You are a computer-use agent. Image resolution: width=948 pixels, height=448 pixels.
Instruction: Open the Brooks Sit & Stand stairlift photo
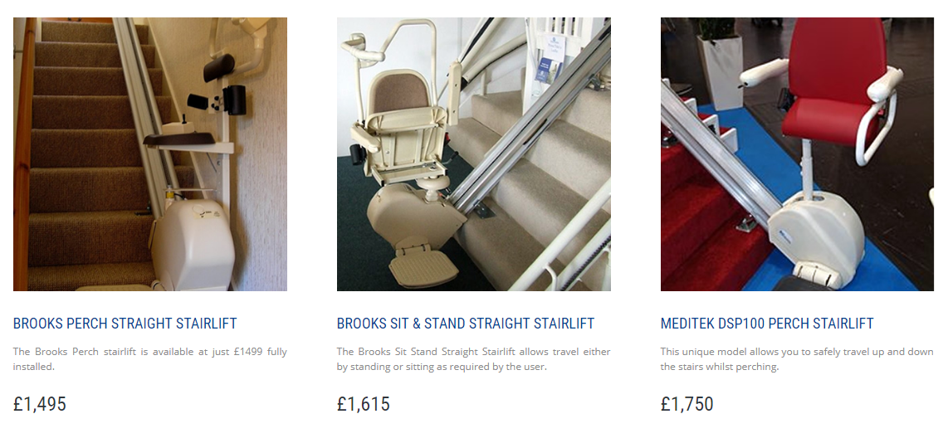473,154
